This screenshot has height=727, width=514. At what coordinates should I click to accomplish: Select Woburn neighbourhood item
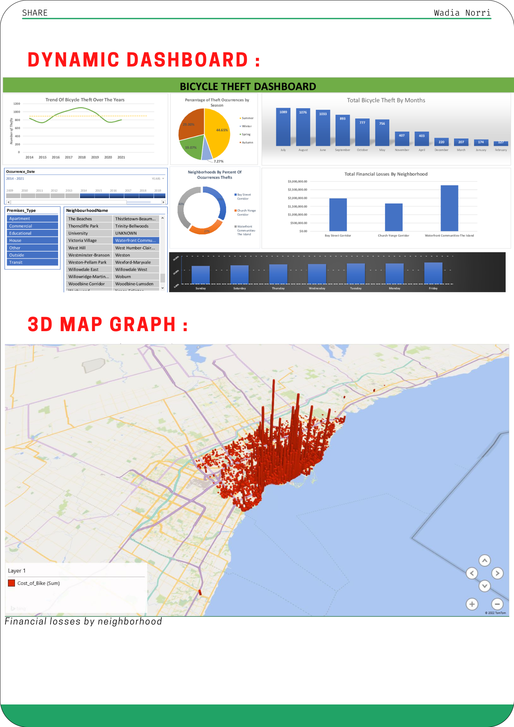click(x=136, y=277)
